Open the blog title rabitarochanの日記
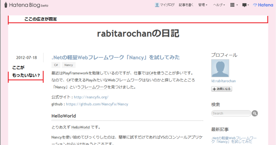The image size is (276, 145). click(x=138, y=33)
